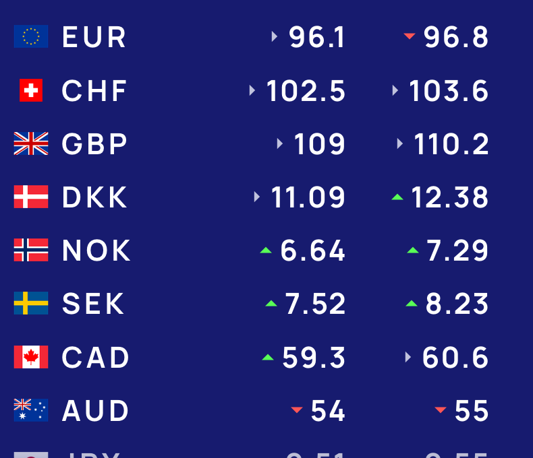Click the Danish flag icon

[x=31, y=197]
